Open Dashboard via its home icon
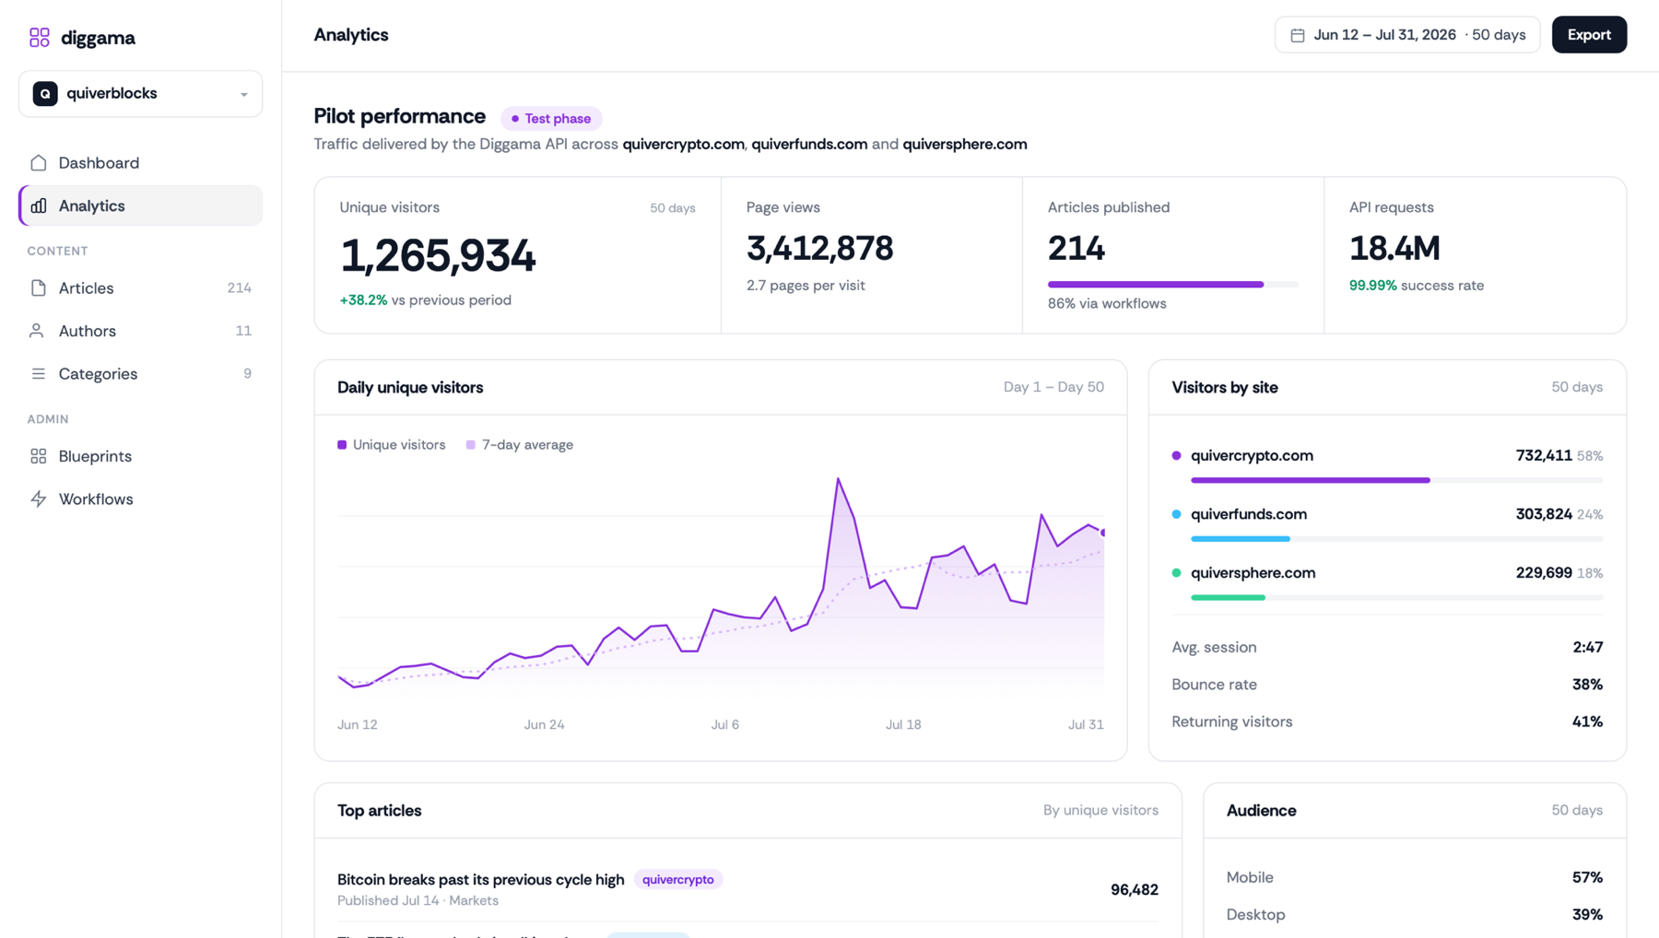Image resolution: width=1659 pixels, height=938 pixels. pos(39,163)
